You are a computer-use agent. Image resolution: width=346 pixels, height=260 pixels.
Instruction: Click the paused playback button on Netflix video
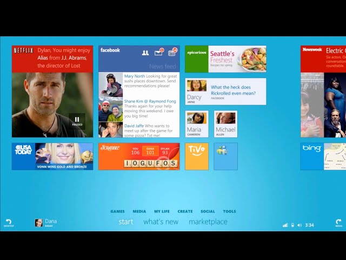click(x=77, y=121)
